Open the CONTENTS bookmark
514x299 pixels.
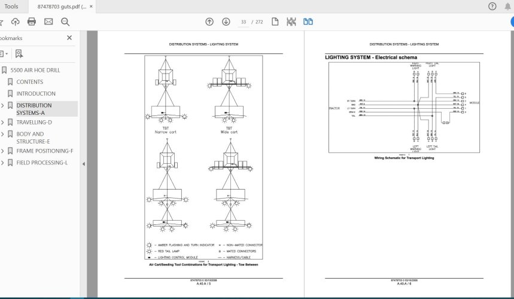[x=29, y=82]
